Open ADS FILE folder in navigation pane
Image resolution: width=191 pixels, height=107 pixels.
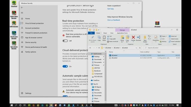(97, 68)
